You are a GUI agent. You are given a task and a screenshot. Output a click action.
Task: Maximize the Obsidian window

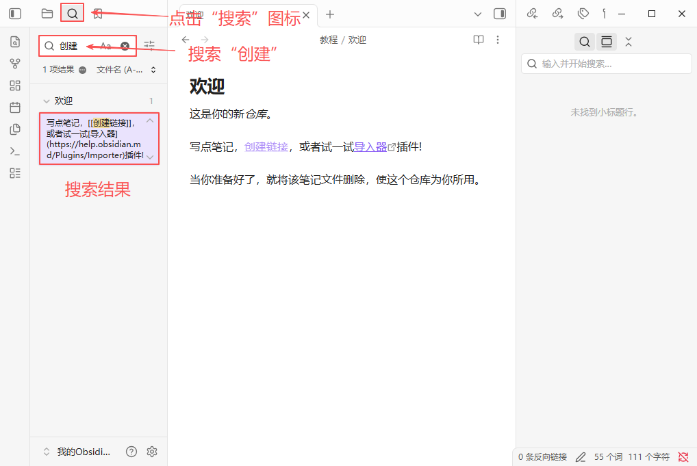652,14
